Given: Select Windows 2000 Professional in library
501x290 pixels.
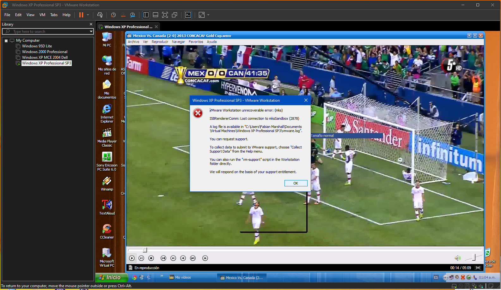Looking at the screenshot, I should 45,52.
